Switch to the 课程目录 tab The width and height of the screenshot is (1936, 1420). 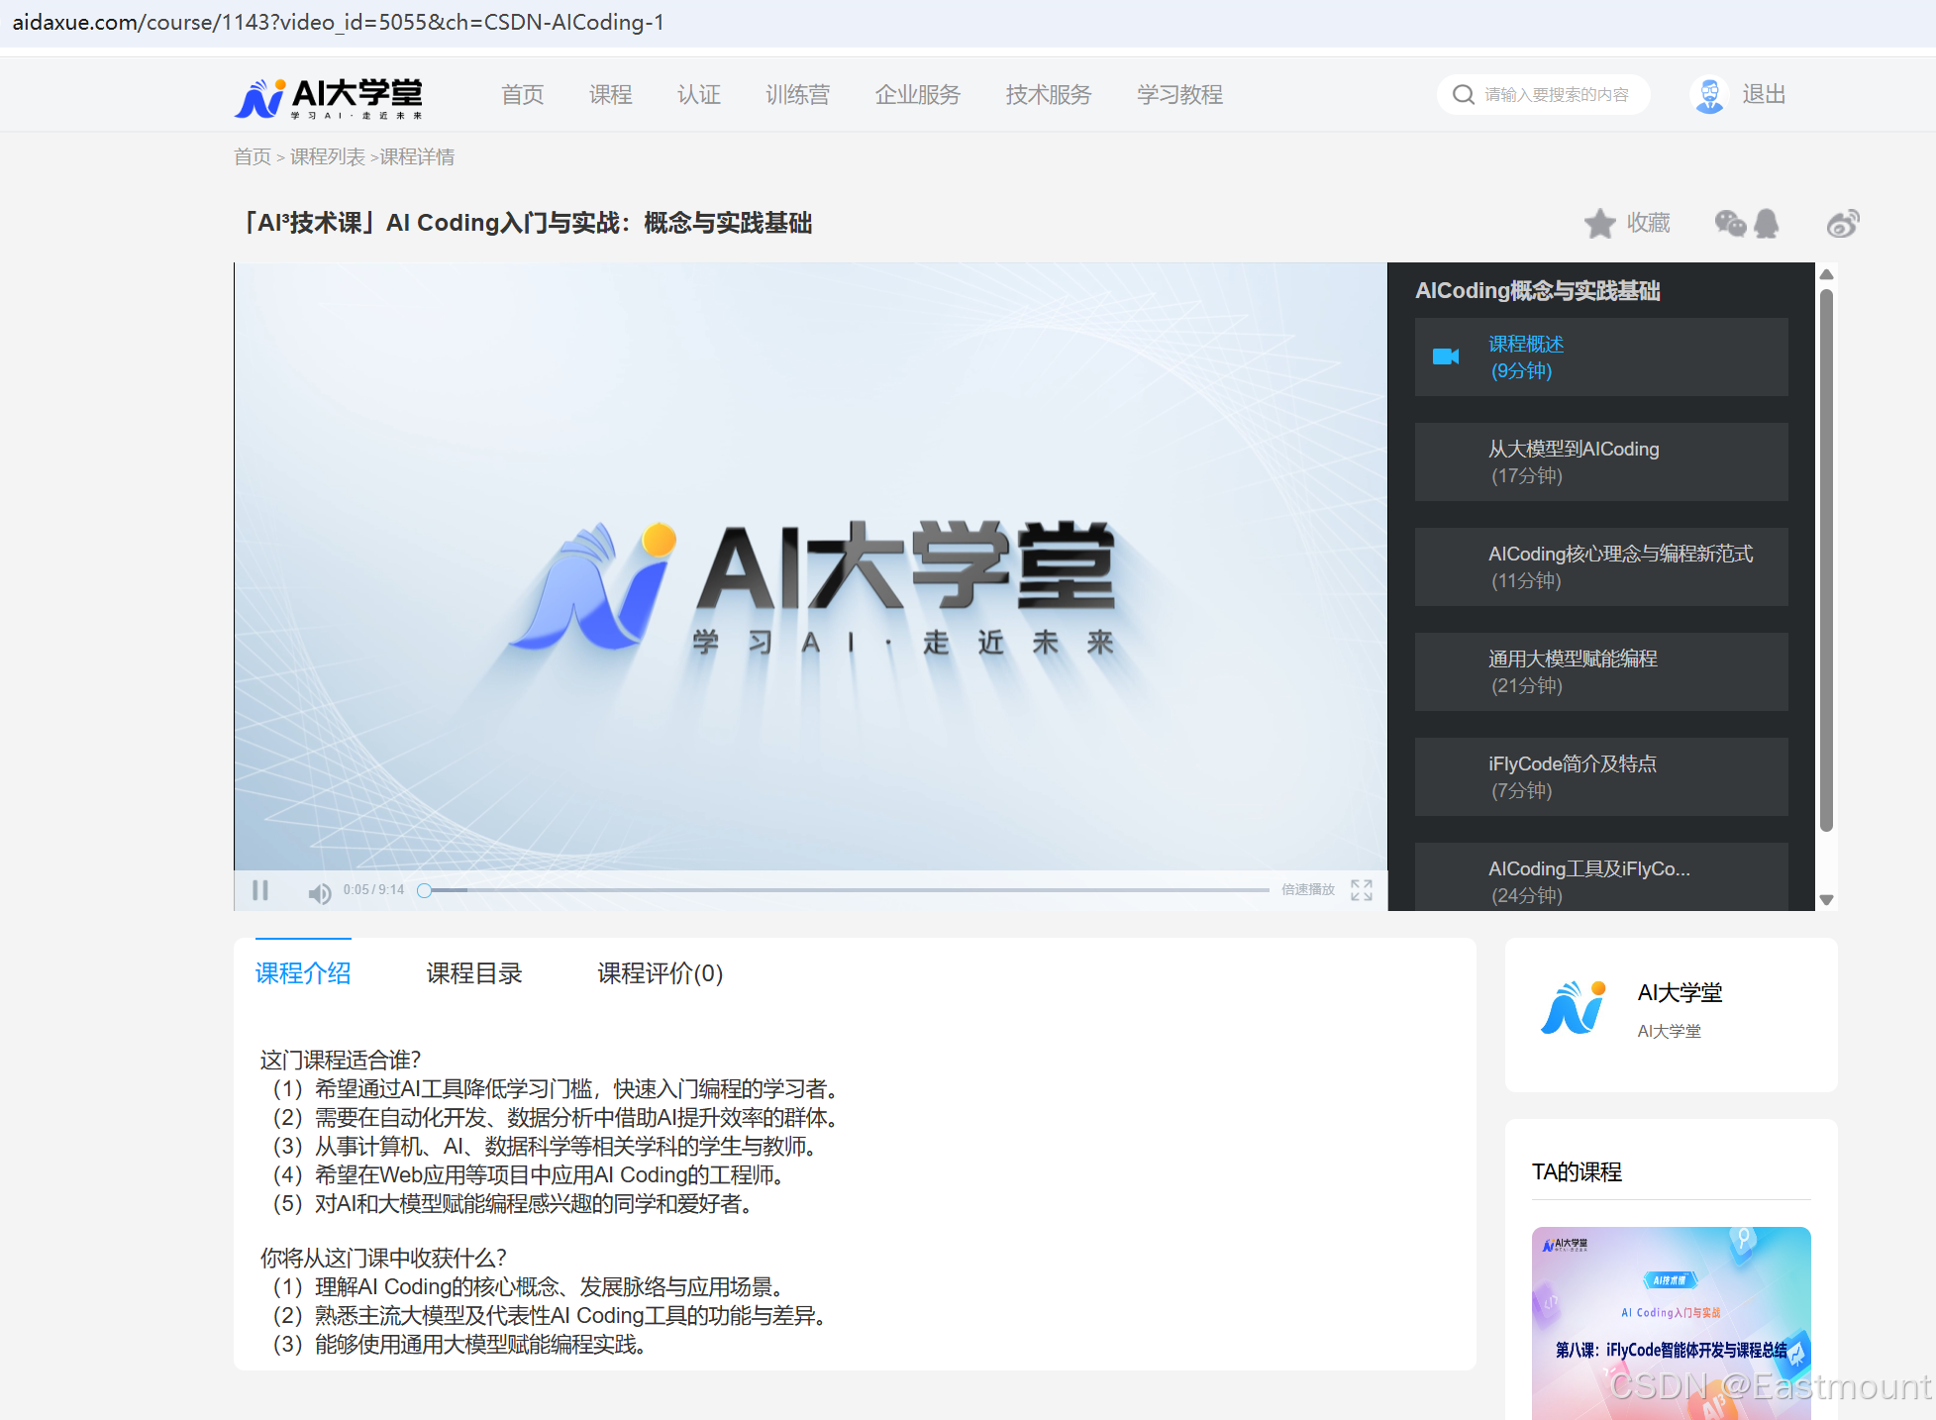pyautogui.click(x=473, y=973)
